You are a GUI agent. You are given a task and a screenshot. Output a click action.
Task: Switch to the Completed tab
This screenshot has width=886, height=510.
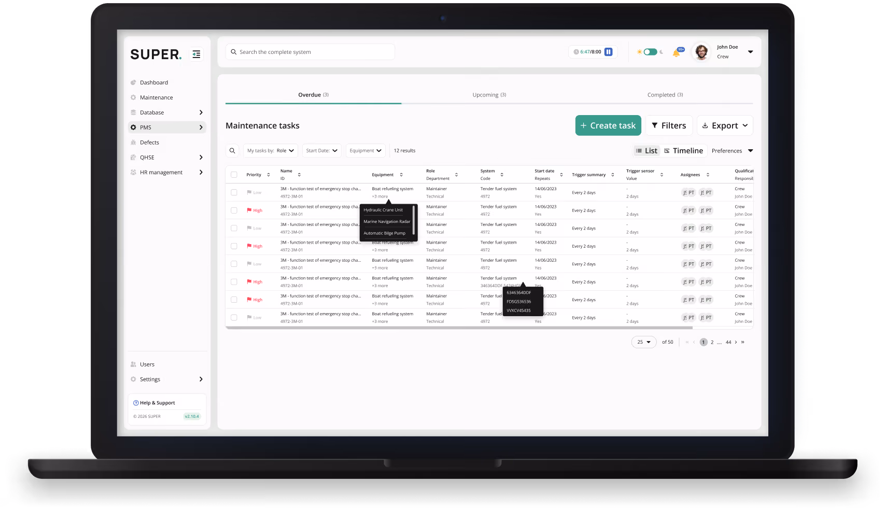(x=665, y=95)
